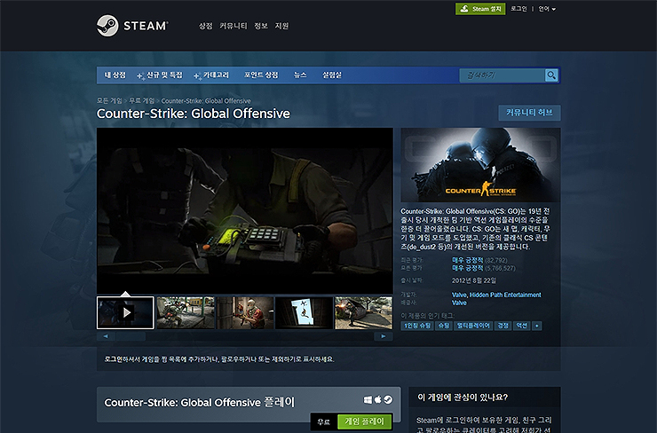
Task: Click the 액션 tag
Action: tap(522, 326)
